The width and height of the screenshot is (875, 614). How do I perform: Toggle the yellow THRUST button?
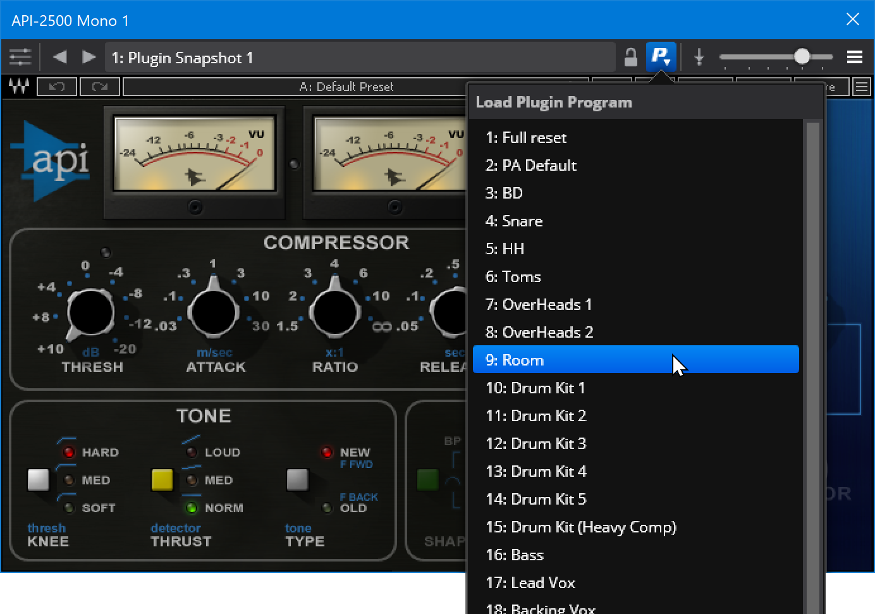(162, 479)
